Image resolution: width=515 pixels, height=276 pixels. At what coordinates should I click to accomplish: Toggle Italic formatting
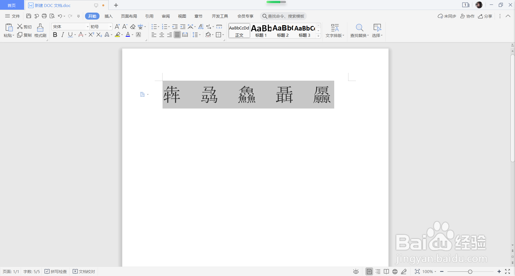point(62,35)
